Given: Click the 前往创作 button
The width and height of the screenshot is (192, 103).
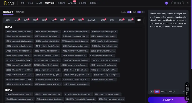Looking at the screenshot, I should pyautogui.click(x=168, y=100).
